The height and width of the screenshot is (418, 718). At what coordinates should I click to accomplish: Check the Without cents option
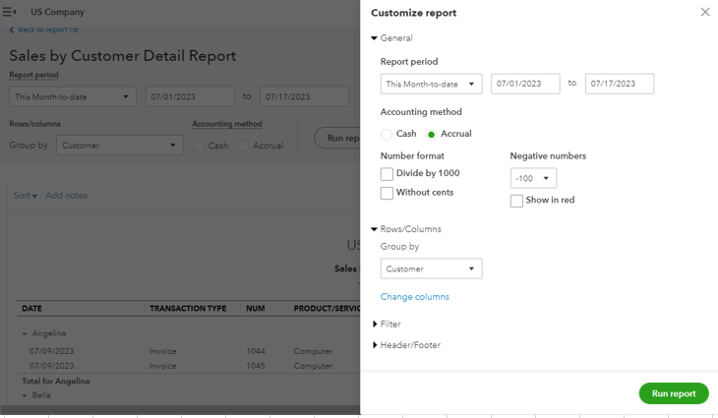387,193
